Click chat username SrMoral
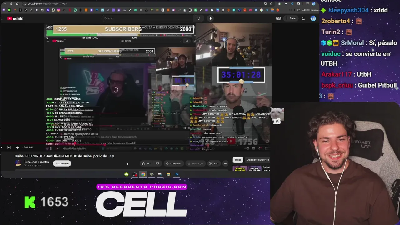 [x=352, y=43]
